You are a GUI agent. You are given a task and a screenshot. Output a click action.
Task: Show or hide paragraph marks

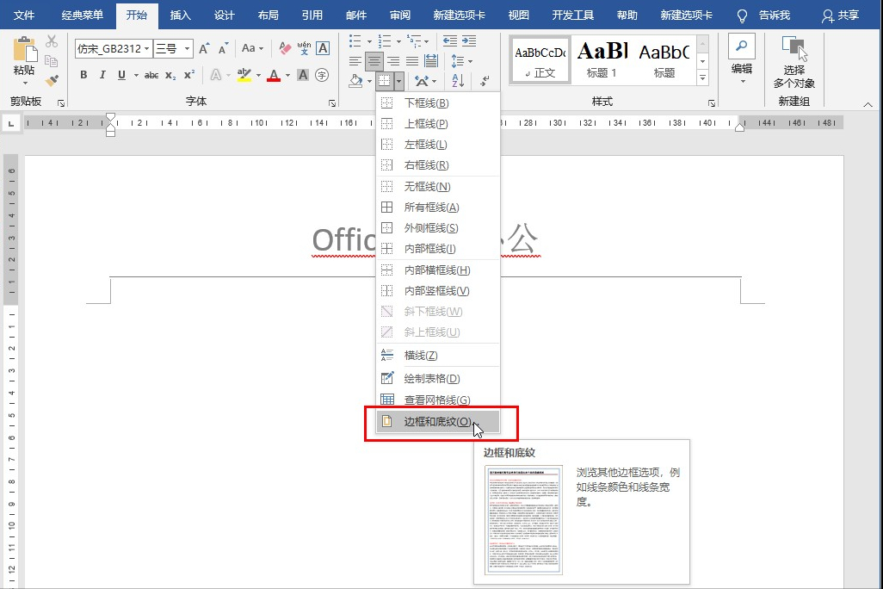pyautogui.click(x=485, y=81)
